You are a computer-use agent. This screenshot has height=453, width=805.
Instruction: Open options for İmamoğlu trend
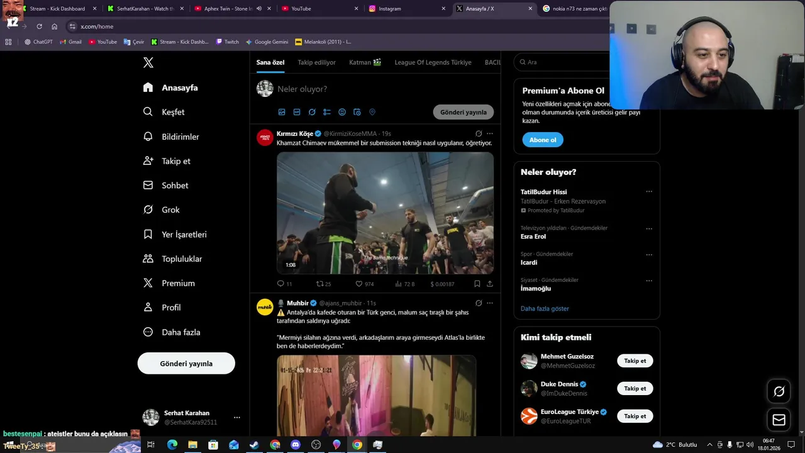coord(649,281)
